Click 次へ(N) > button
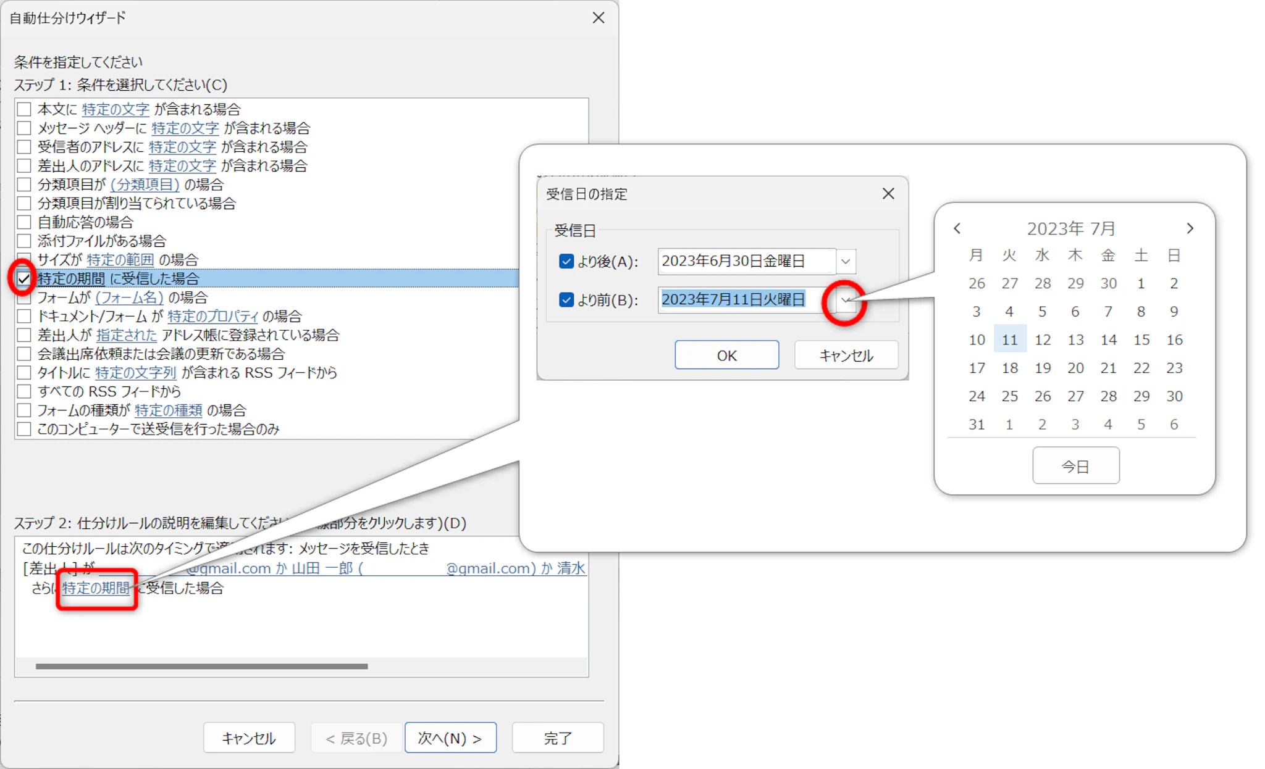Image resolution: width=1265 pixels, height=769 pixels. pos(450,738)
